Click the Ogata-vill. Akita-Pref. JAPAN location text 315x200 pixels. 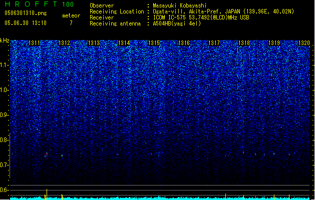click(223, 11)
